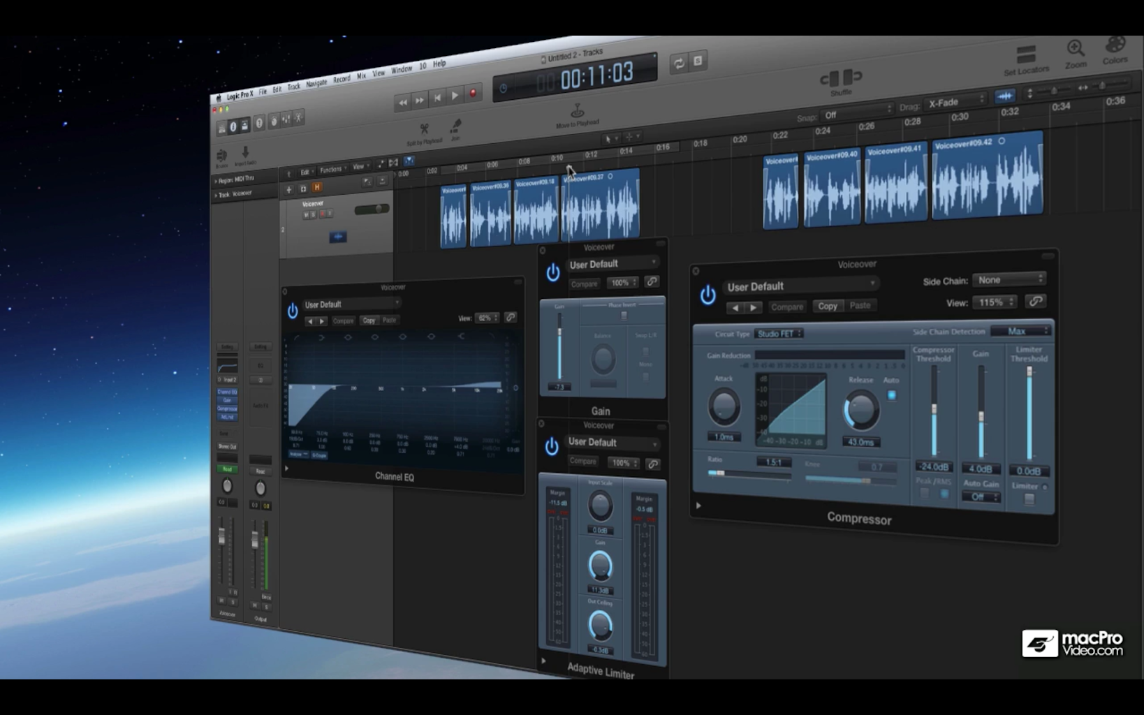
Task: Click the add track plus button
Action: [x=288, y=189]
